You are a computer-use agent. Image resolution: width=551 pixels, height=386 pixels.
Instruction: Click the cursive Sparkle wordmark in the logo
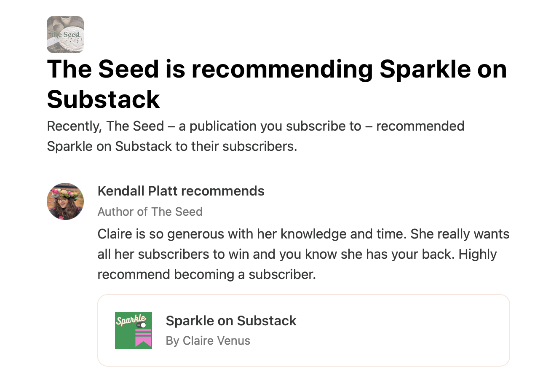tap(131, 319)
